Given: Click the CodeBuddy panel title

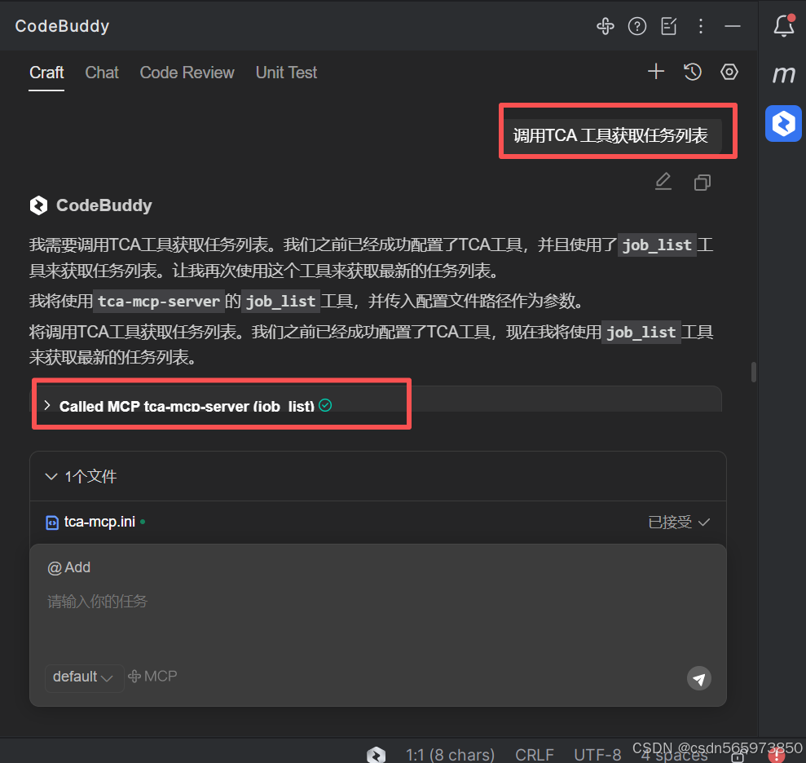Looking at the screenshot, I should tap(62, 26).
